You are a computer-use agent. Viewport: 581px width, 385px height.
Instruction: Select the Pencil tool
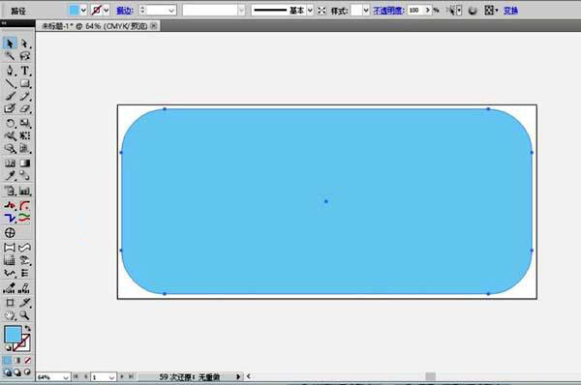[x=25, y=96]
